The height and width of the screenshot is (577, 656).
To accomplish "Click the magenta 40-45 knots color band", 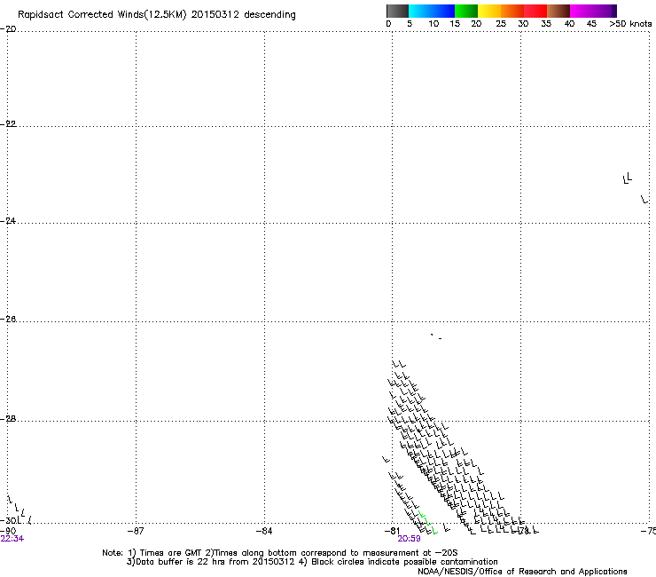I will click(x=582, y=11).
